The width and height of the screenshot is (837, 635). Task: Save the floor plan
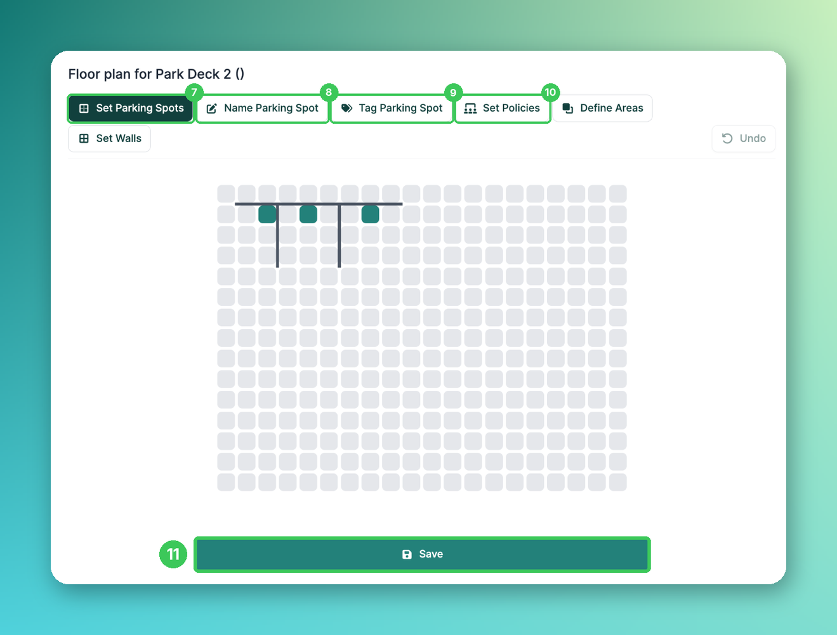pos(422,554)
